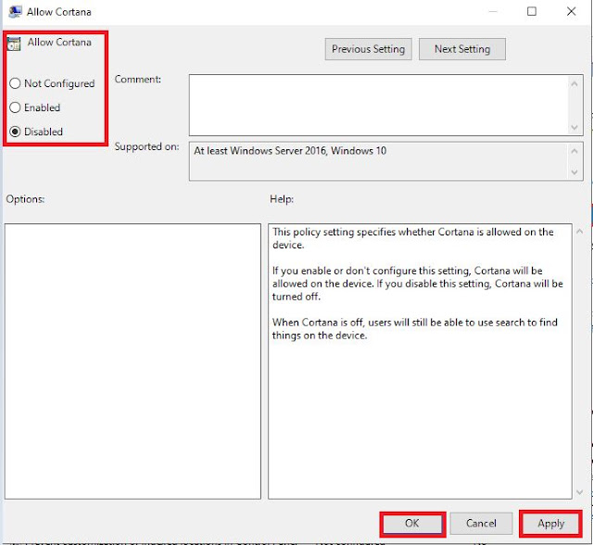The width and height of the screenshot is (593, 545).
Task: Click the Help text 'This policy setting specifies'
Action: pos(332,232)
